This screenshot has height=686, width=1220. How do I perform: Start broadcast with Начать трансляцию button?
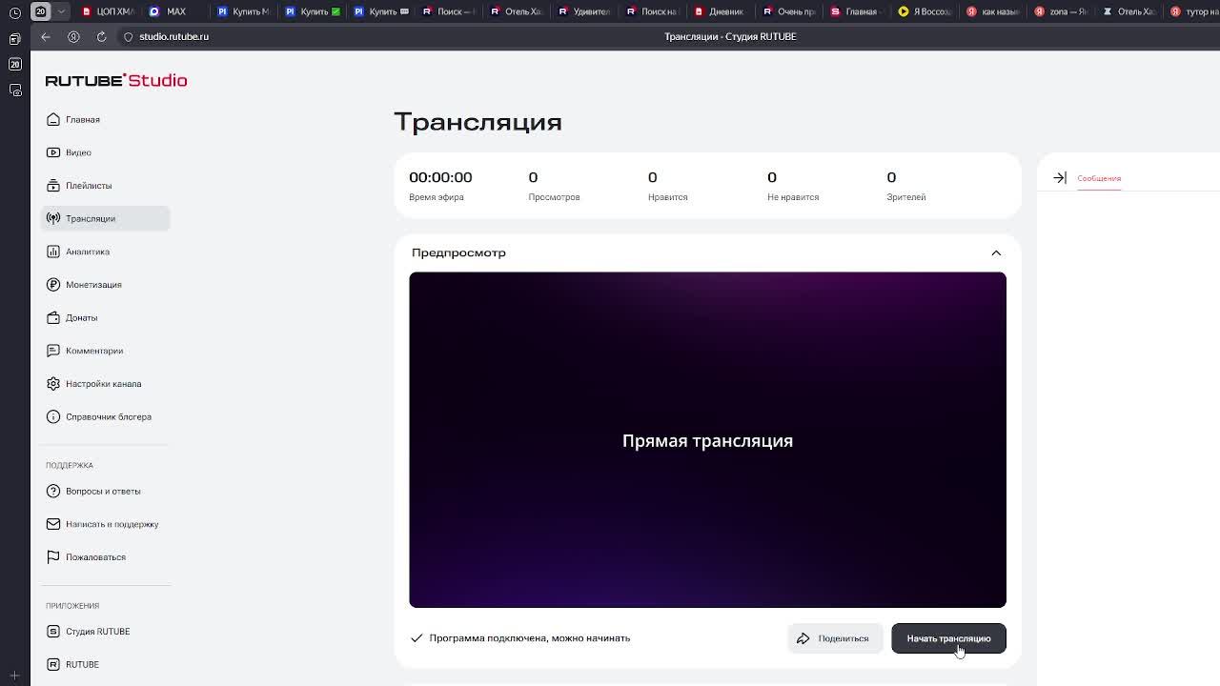[x=948, y=638]
